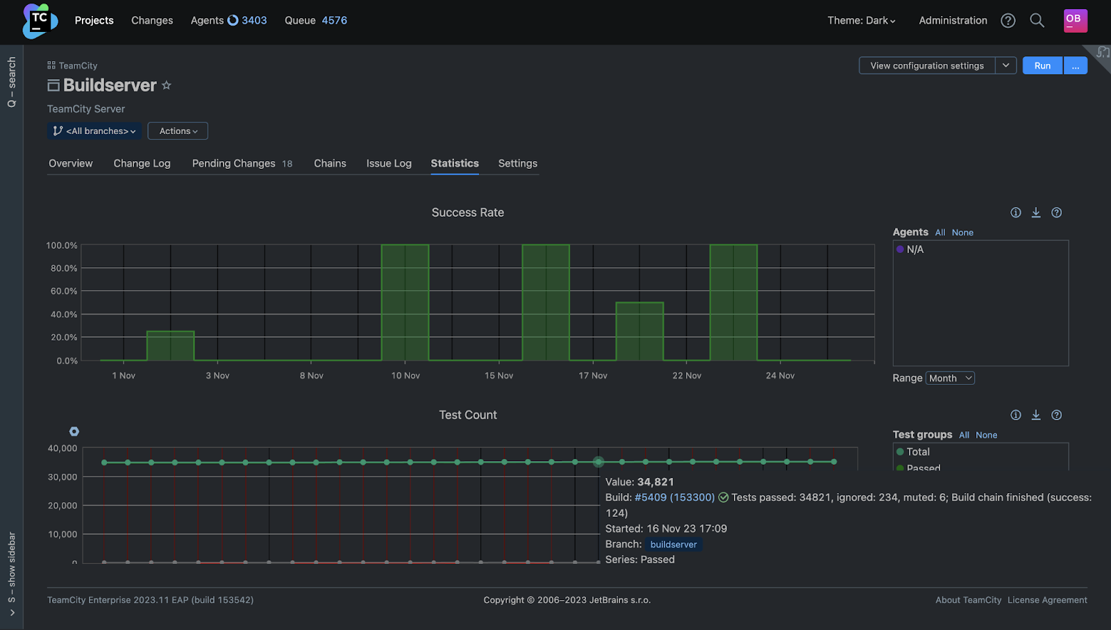
Task: Open the OB user avatar
Action: pos(1076,20)
